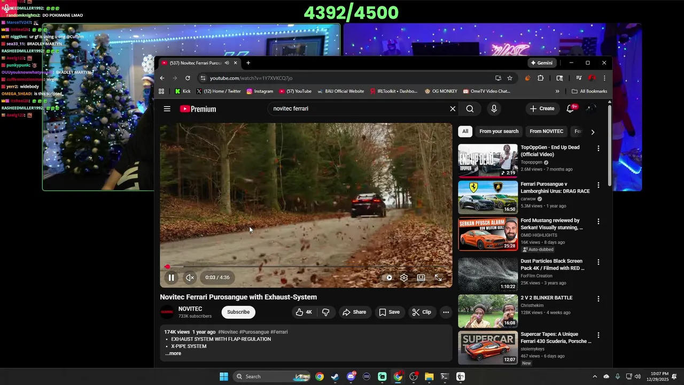
Task: Open the YouTube hamburger guide menu
Action: click(x=167, y=109)
